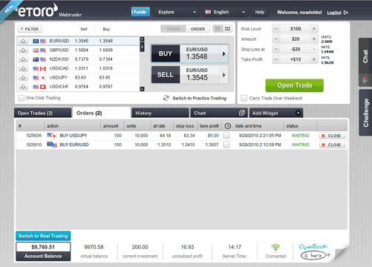
Task: Increase Risk Level with plus button
Action: [x=314, y=29]
